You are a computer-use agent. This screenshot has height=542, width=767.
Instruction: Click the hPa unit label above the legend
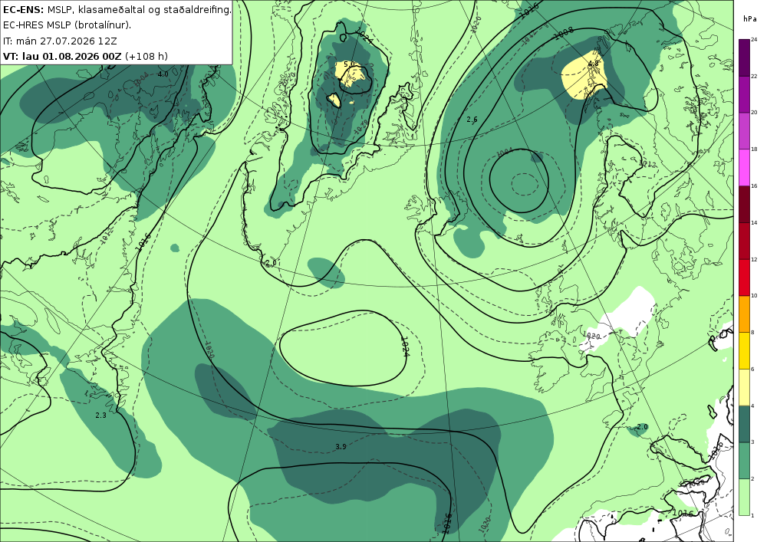(749, 19)
